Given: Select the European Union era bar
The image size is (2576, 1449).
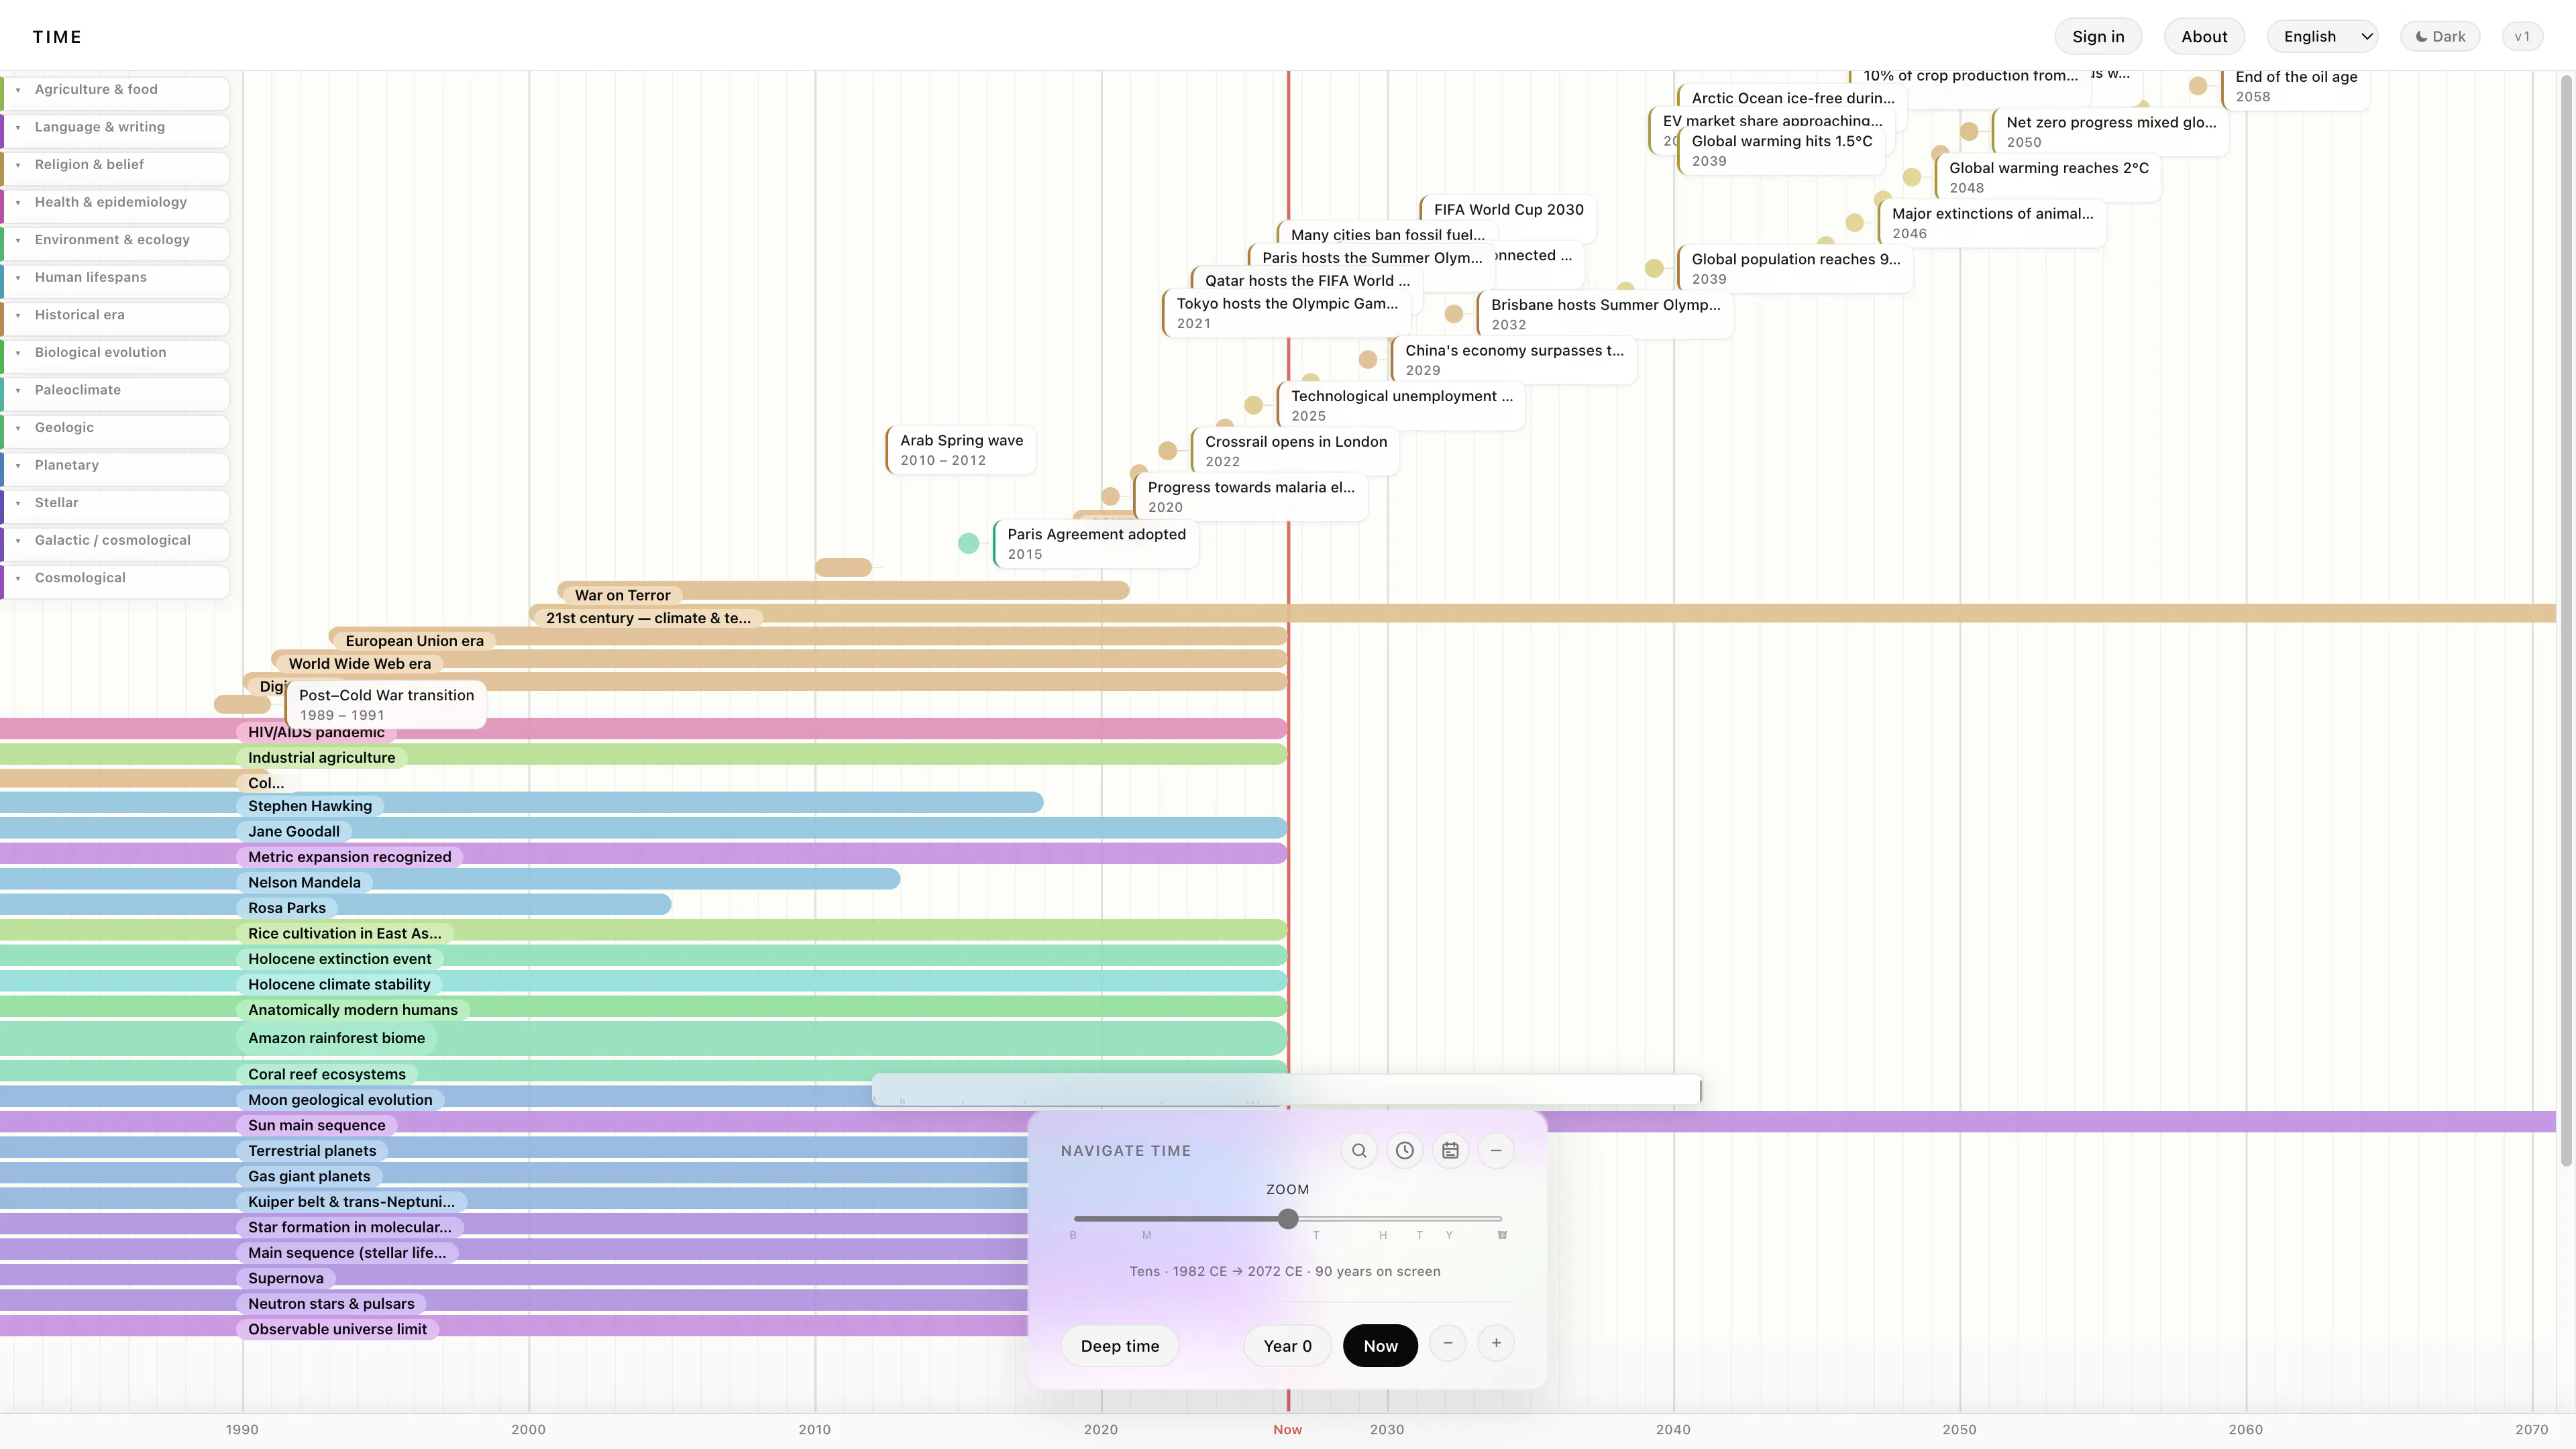Looking at the screenshot, I should point(808,637).
